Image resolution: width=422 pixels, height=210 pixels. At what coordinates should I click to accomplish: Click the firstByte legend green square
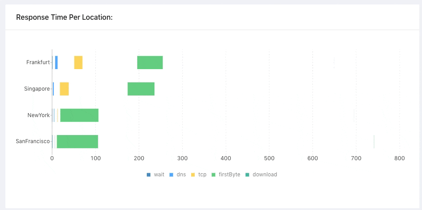[x=213, y=175]
